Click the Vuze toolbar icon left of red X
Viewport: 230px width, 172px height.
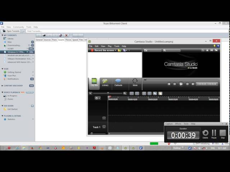(61, 35)
